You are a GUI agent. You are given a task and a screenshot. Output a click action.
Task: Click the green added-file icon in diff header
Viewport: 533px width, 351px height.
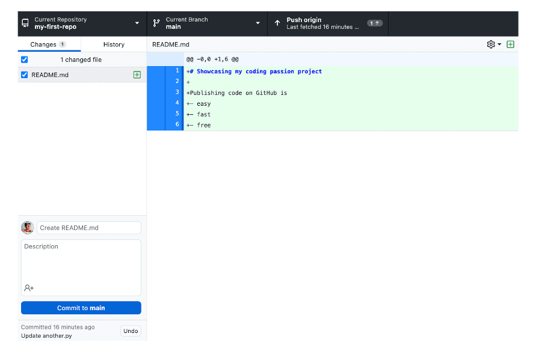511,44
